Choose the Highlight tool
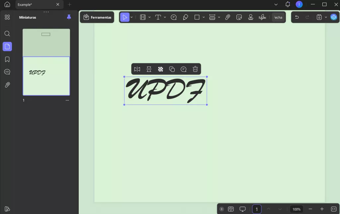Image resolution: width=340 pixels, height=214 pixels. (143, 17)
